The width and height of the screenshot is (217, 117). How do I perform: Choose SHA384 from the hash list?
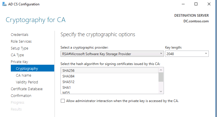[69, 76]
